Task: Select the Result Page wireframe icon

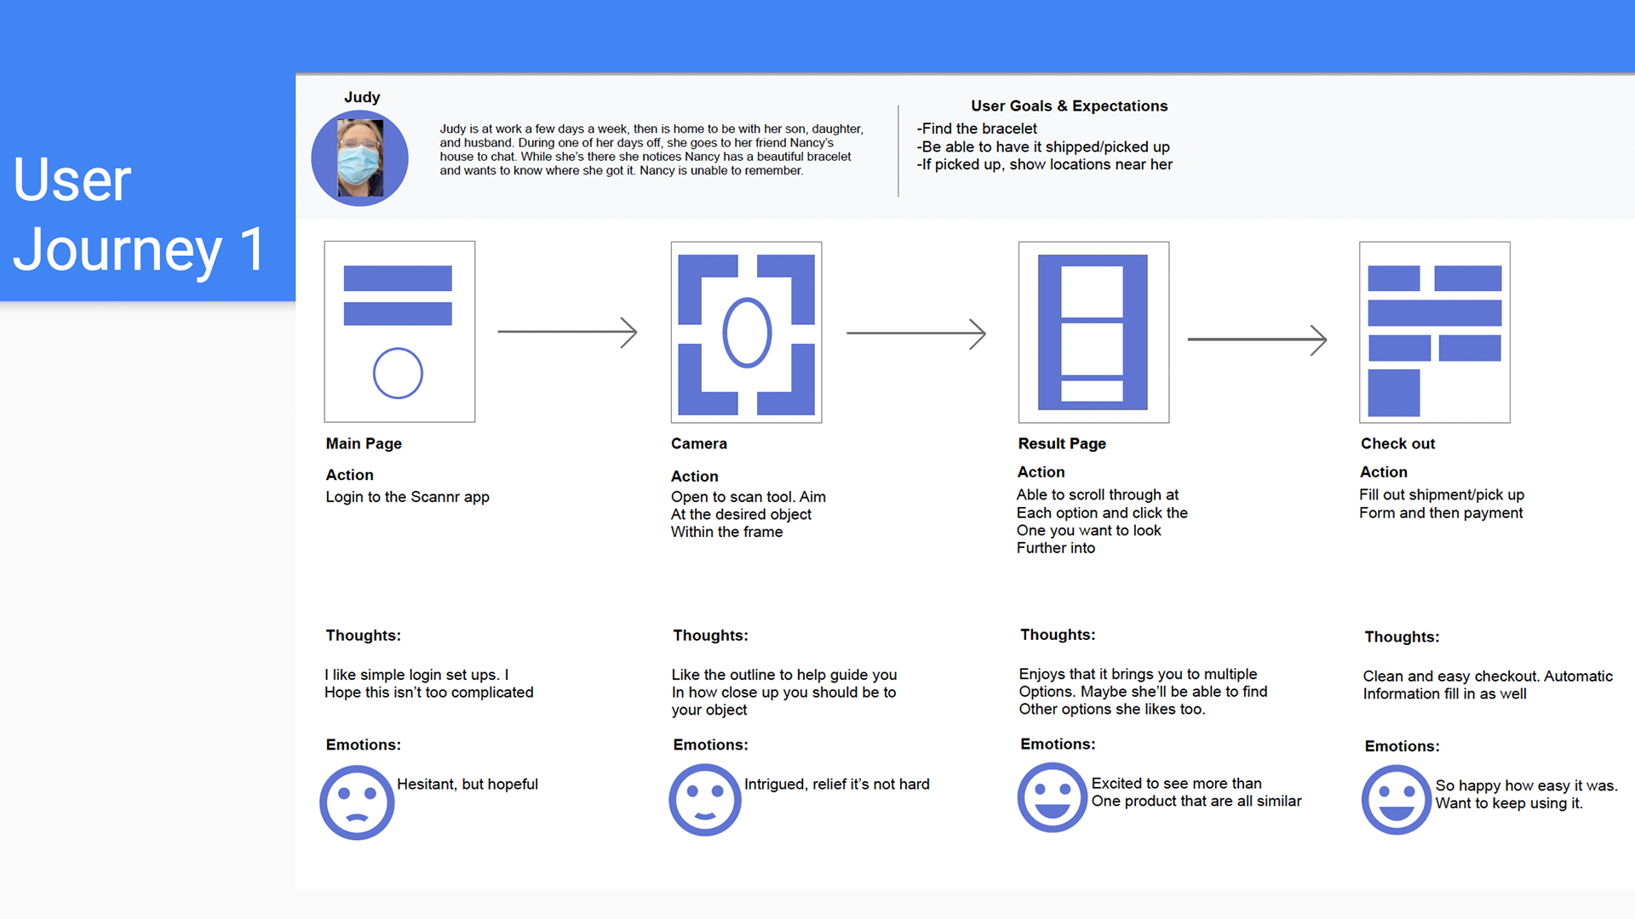Action: 1093,332
